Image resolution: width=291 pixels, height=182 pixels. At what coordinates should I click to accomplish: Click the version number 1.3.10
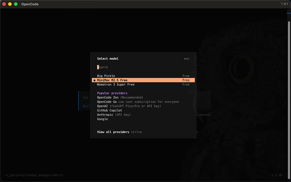pyautogui.click(x=277, y=175)
